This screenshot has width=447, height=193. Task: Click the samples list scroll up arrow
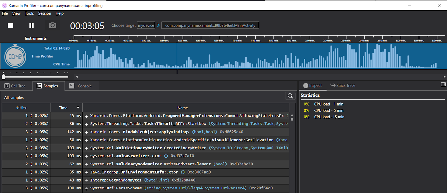point(292,115)
